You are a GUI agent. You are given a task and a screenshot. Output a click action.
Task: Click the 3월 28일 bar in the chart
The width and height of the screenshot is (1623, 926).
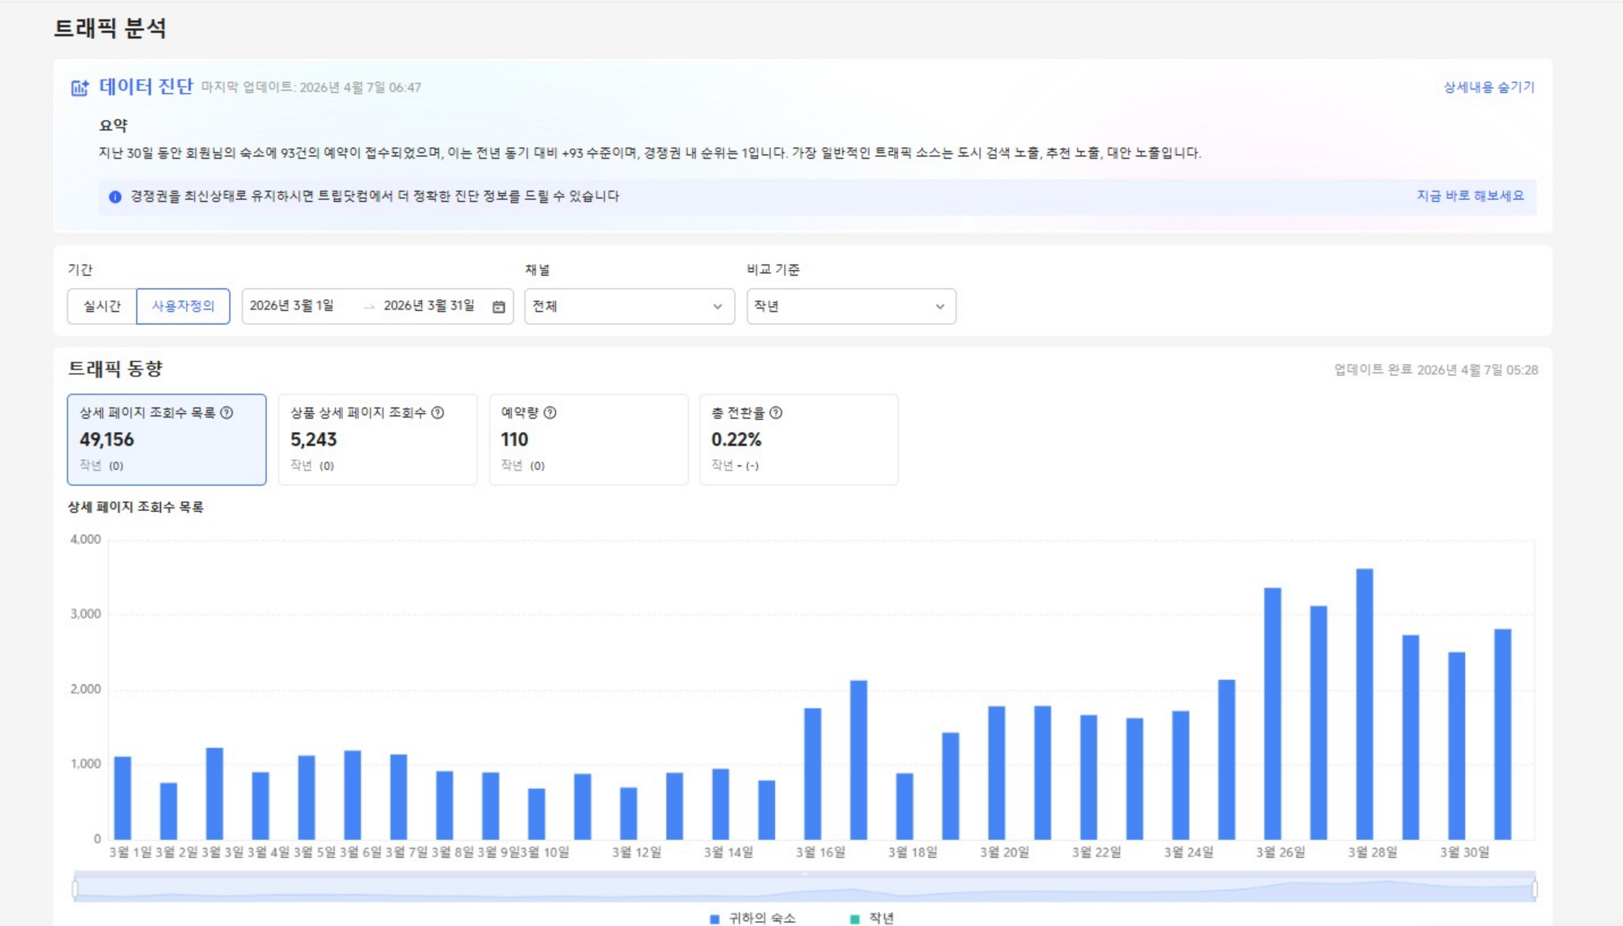tap(1365, 704)
